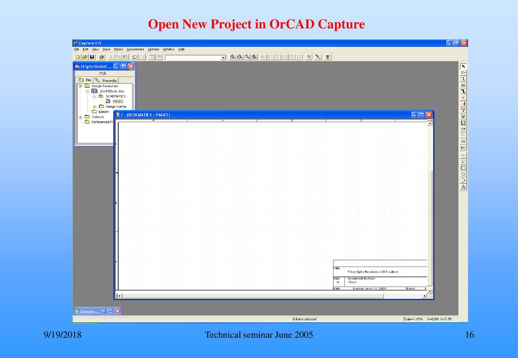
Task: Select PAGE1 in the project tree
Action: 117,101
